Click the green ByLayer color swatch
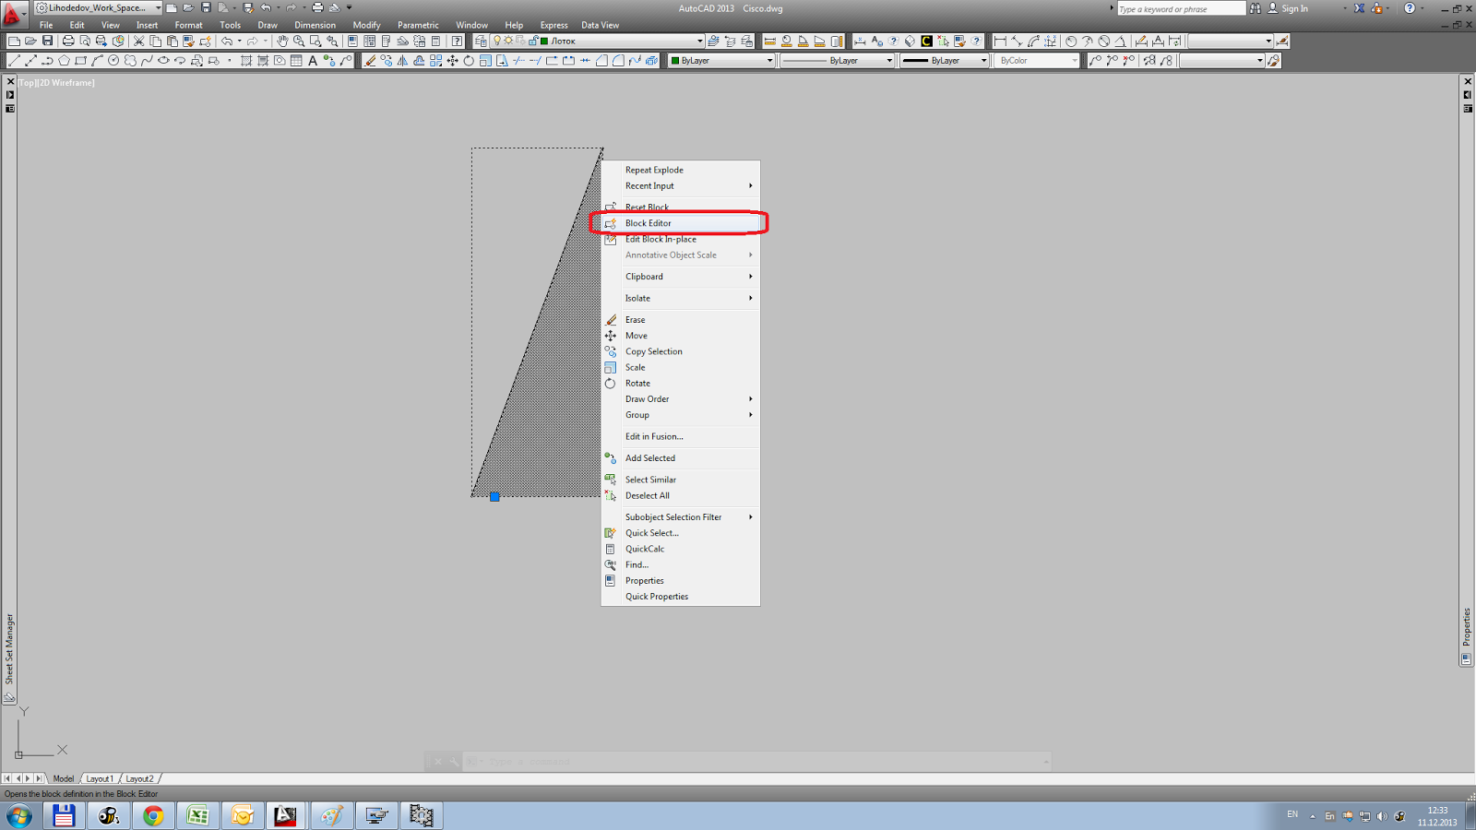This screenshot has width=1476, height=830. 675,61
